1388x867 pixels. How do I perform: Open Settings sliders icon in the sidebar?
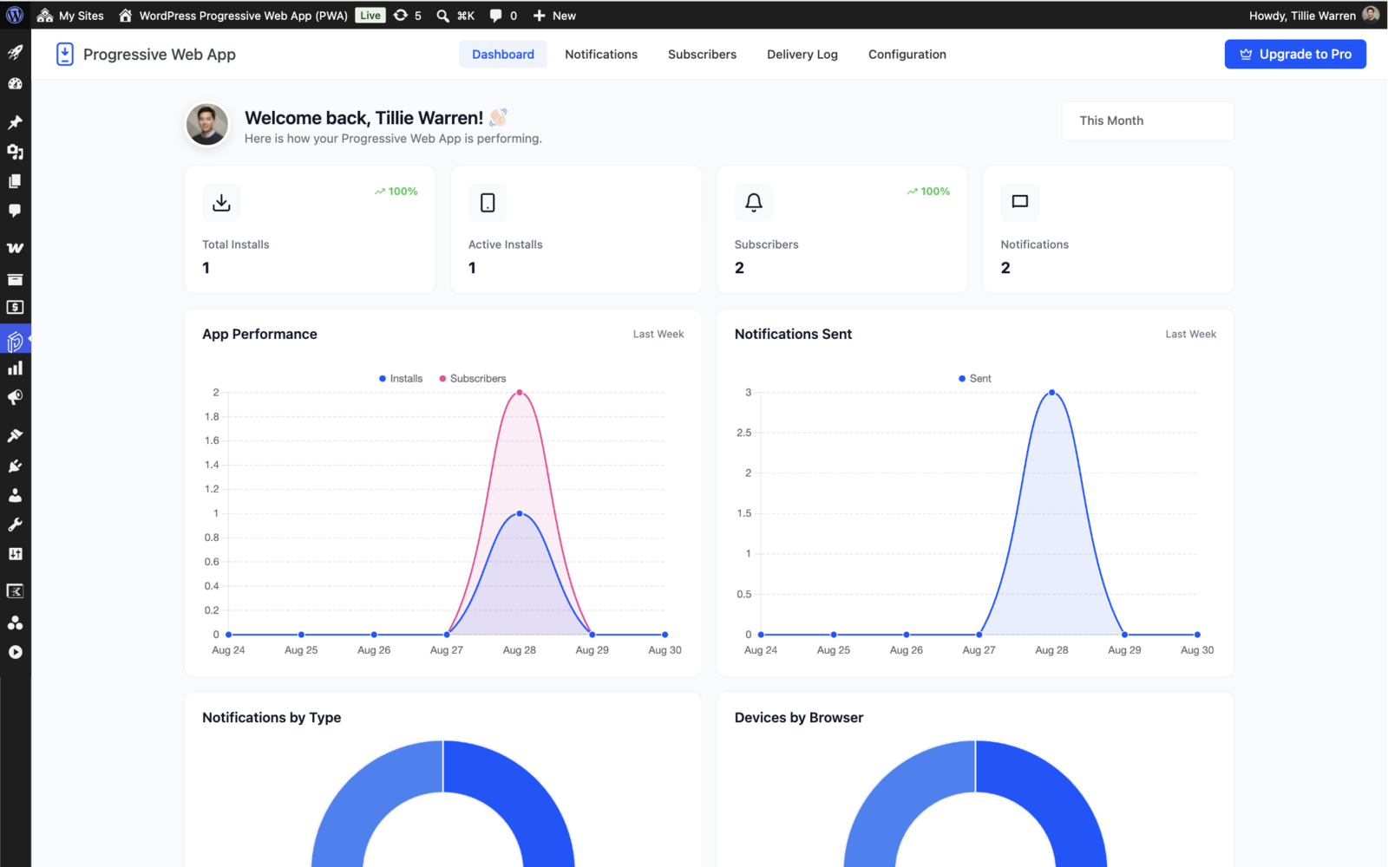(15, 554)
